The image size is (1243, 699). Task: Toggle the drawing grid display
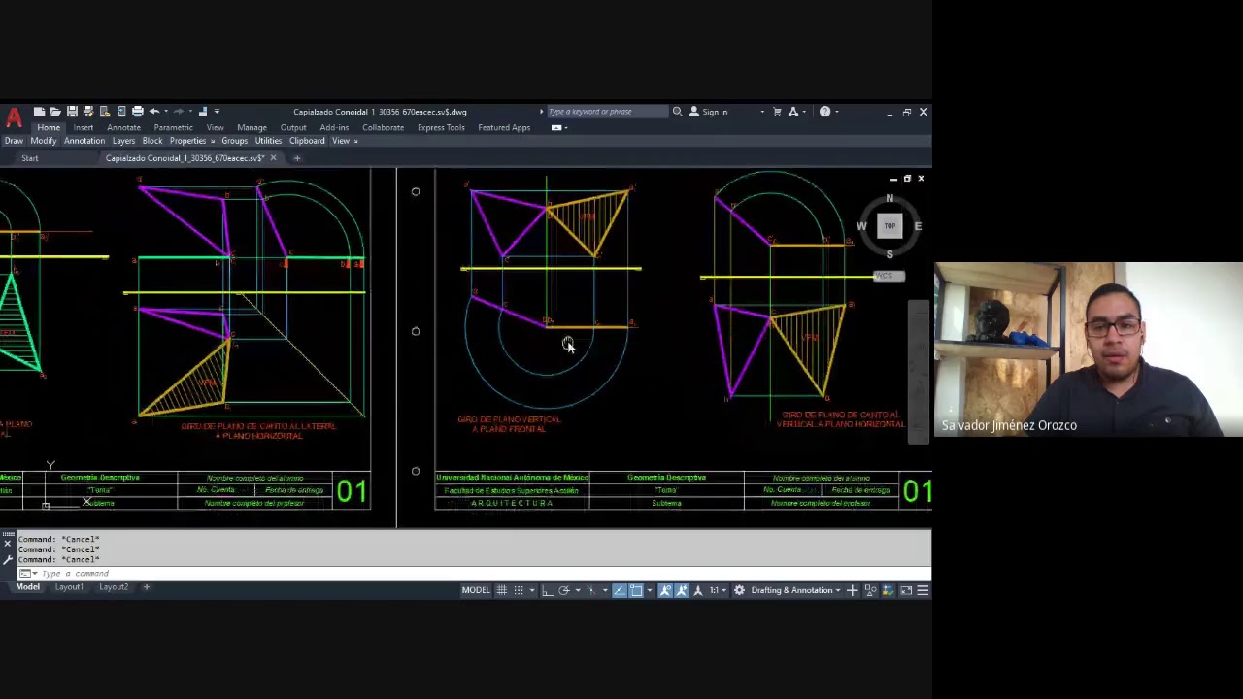coord(501,590)
